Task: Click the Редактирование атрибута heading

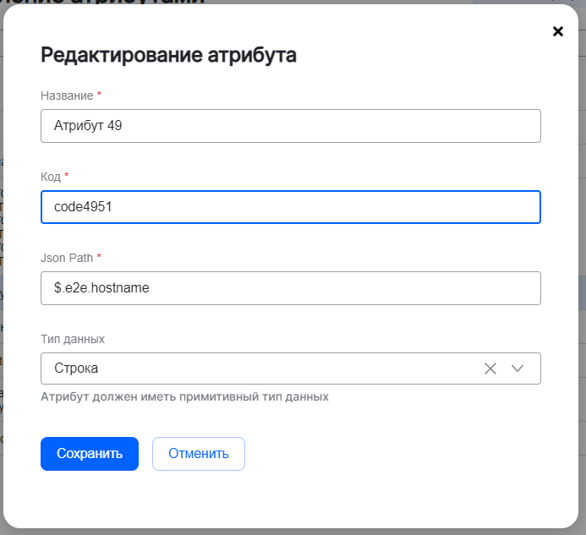Action: click(x=168, y=56)
